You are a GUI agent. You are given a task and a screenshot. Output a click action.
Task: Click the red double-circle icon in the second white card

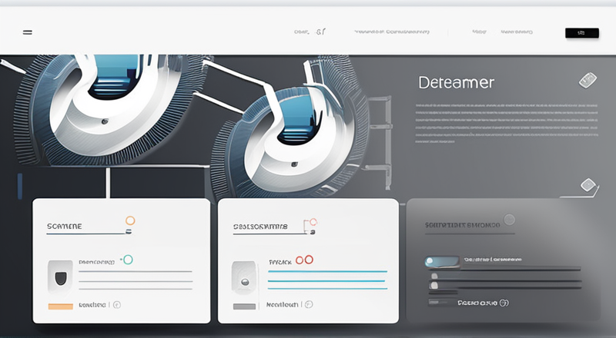click(304, 260)
